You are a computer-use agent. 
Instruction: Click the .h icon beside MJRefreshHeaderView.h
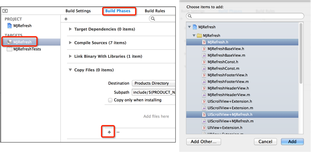click(204, 88)
